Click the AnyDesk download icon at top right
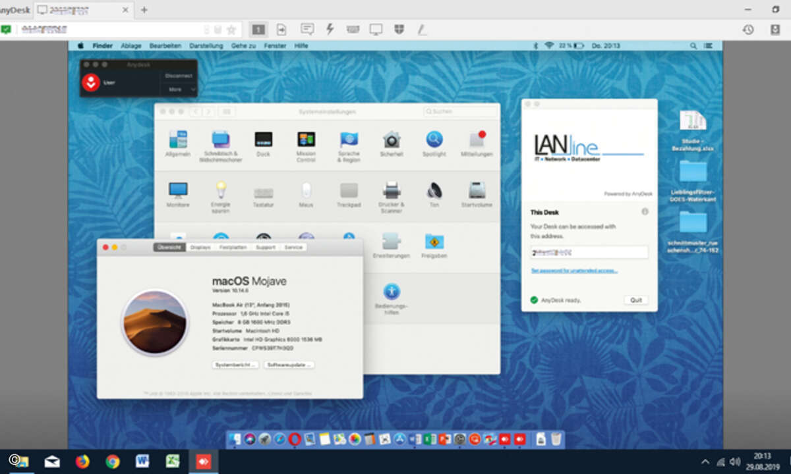This screenshot has height=474, width=791. point(775,30)
